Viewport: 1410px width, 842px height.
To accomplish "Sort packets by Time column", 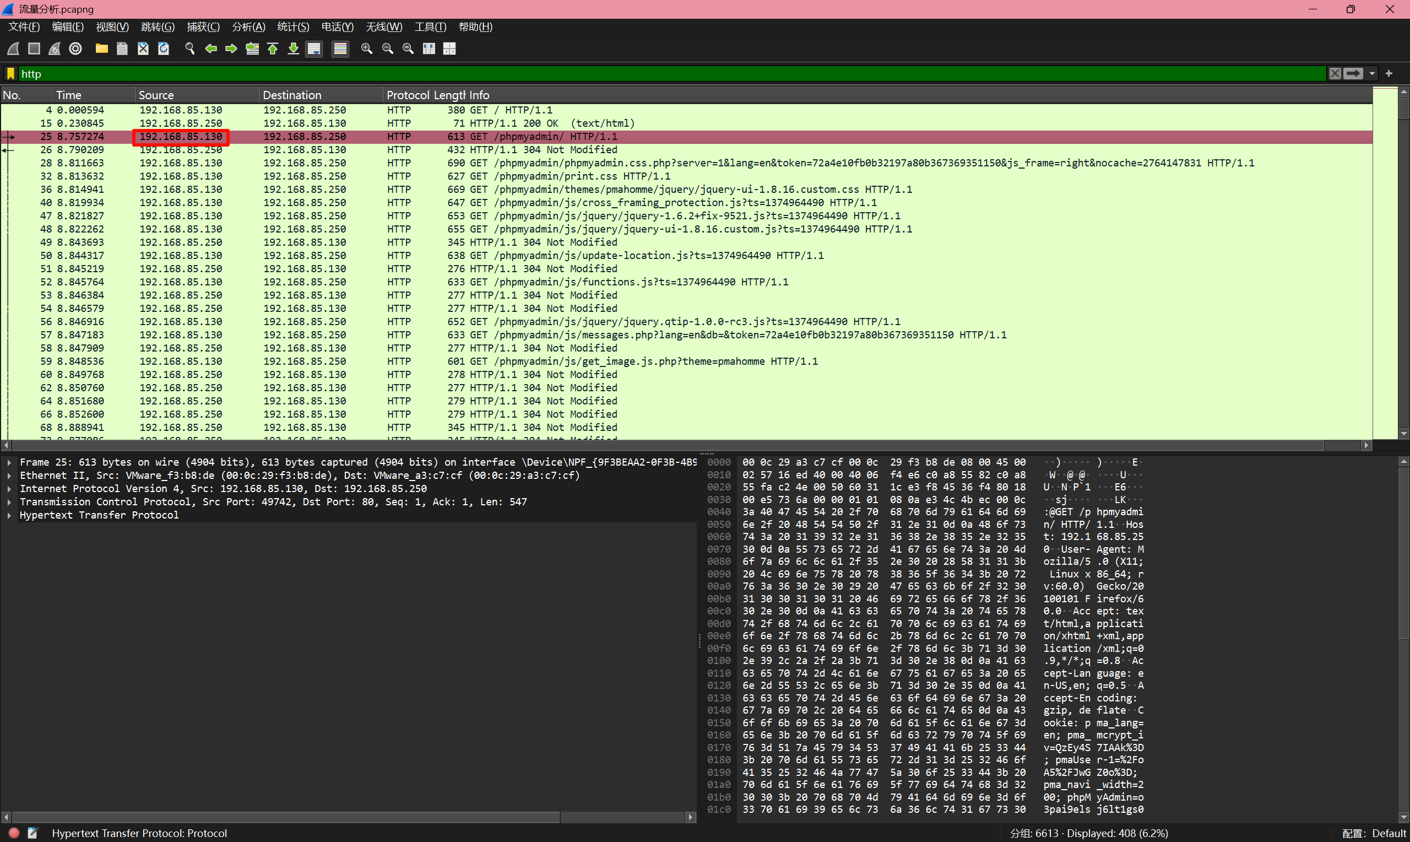I will (95, 95).
